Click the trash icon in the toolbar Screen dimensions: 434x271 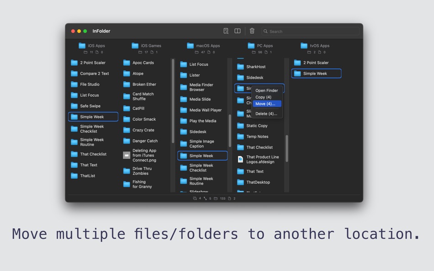(x=252, y=31)
